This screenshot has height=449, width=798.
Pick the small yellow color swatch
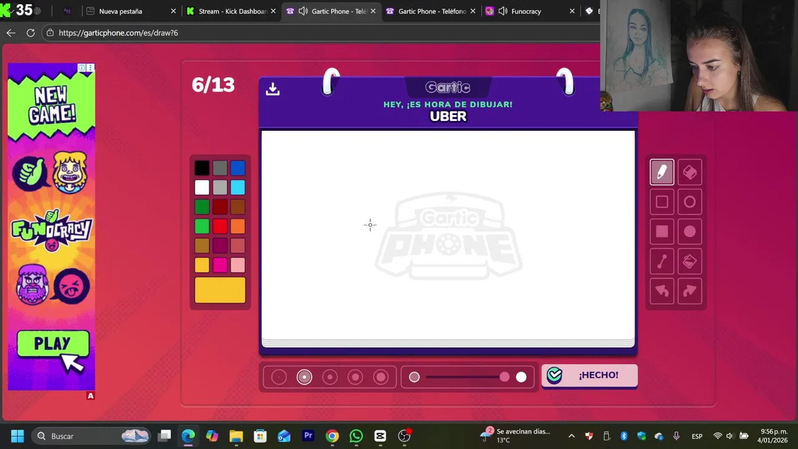pyautogui.click(x=202, y=265)
